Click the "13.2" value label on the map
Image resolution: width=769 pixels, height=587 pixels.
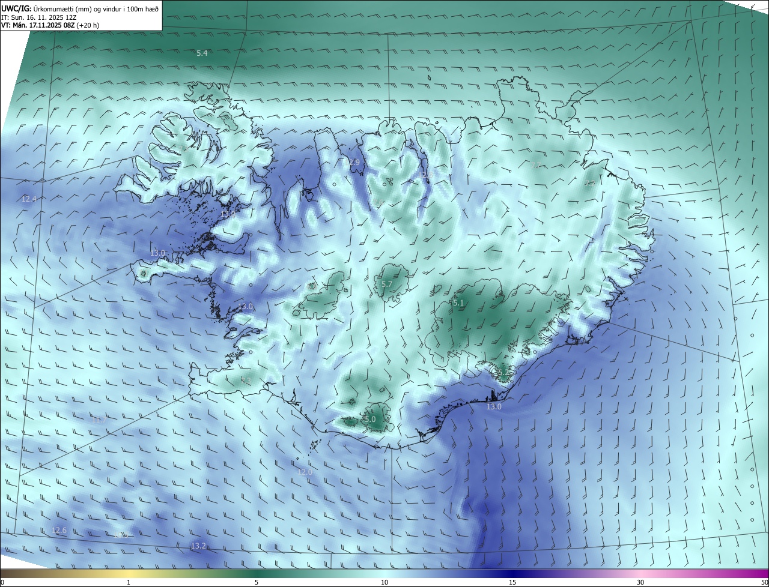point(198,546)
